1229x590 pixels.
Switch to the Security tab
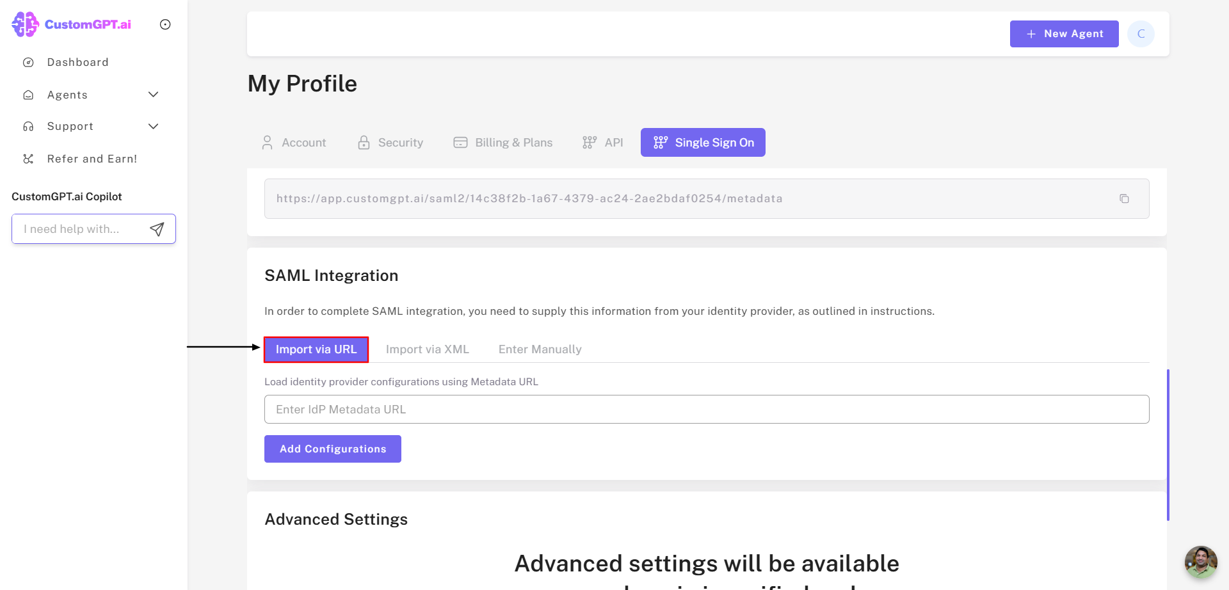tap(391, 143)
